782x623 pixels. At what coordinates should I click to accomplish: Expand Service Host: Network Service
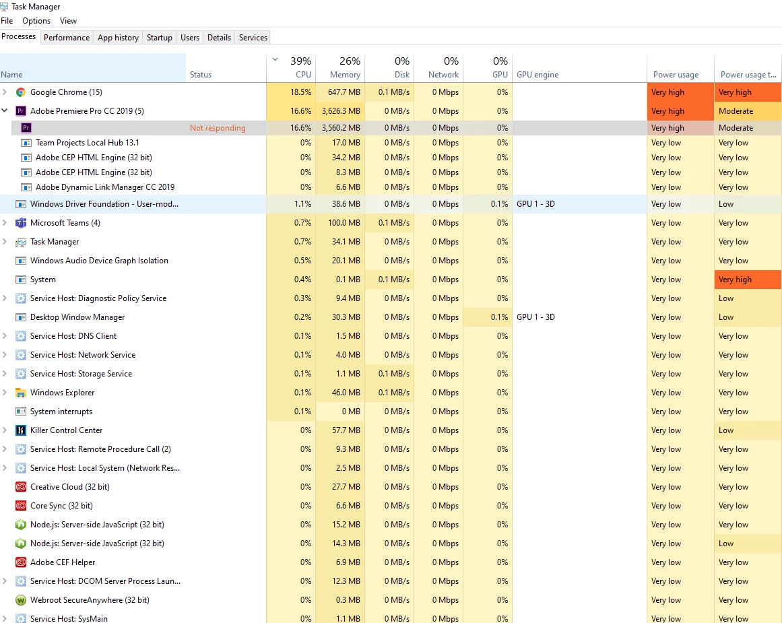5,355
